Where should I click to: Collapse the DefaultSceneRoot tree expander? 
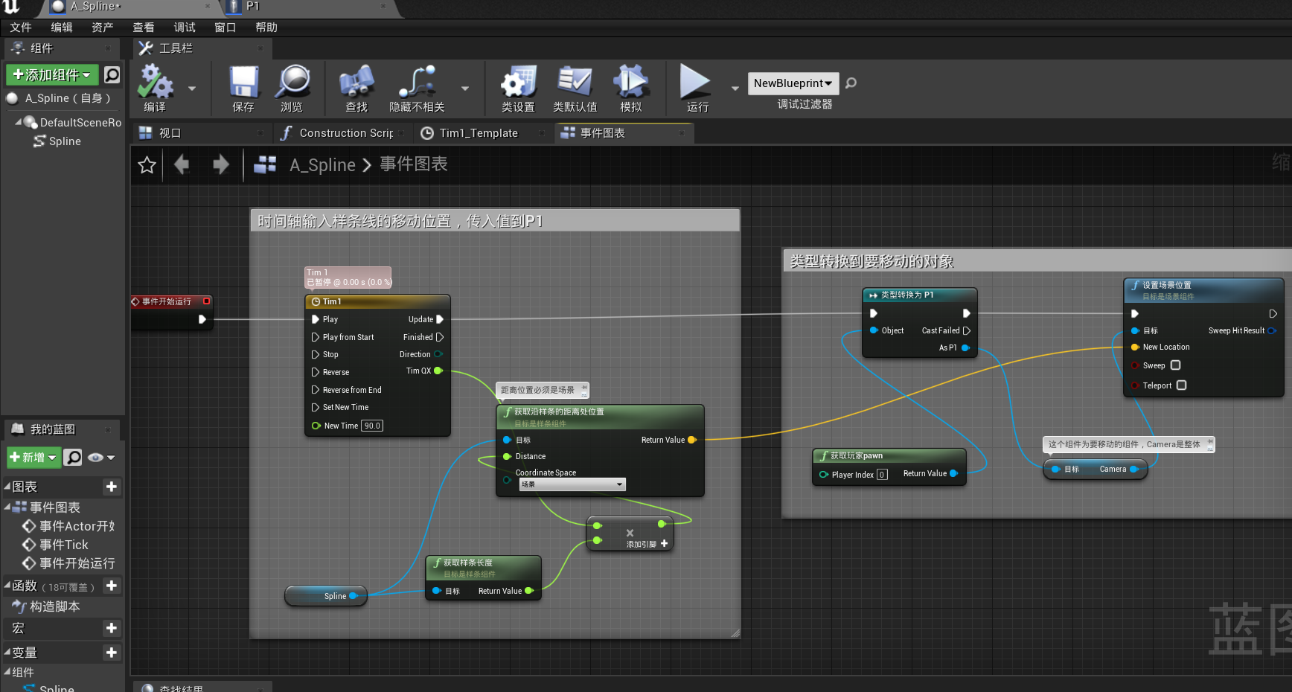point(19,121)
